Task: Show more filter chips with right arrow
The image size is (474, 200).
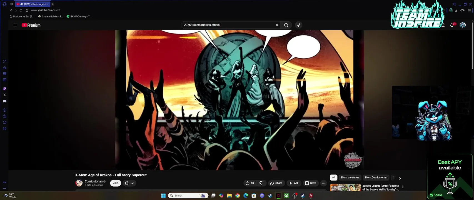Action: coord(400,179)
